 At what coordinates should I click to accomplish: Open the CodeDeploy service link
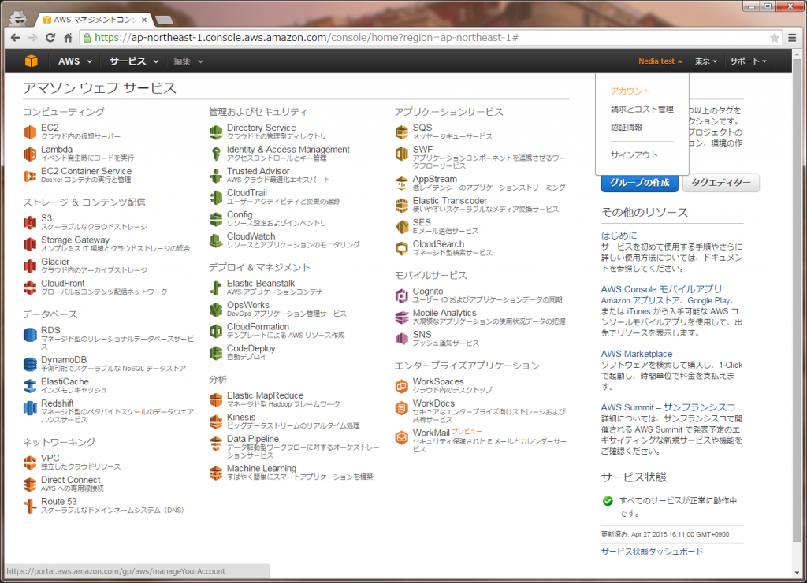[251, 348]
